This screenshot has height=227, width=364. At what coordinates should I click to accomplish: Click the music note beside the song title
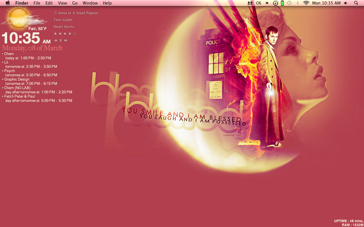[x=55, y=13]
